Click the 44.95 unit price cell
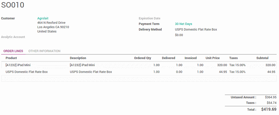 pyautogui.click(x=223, y=72)
